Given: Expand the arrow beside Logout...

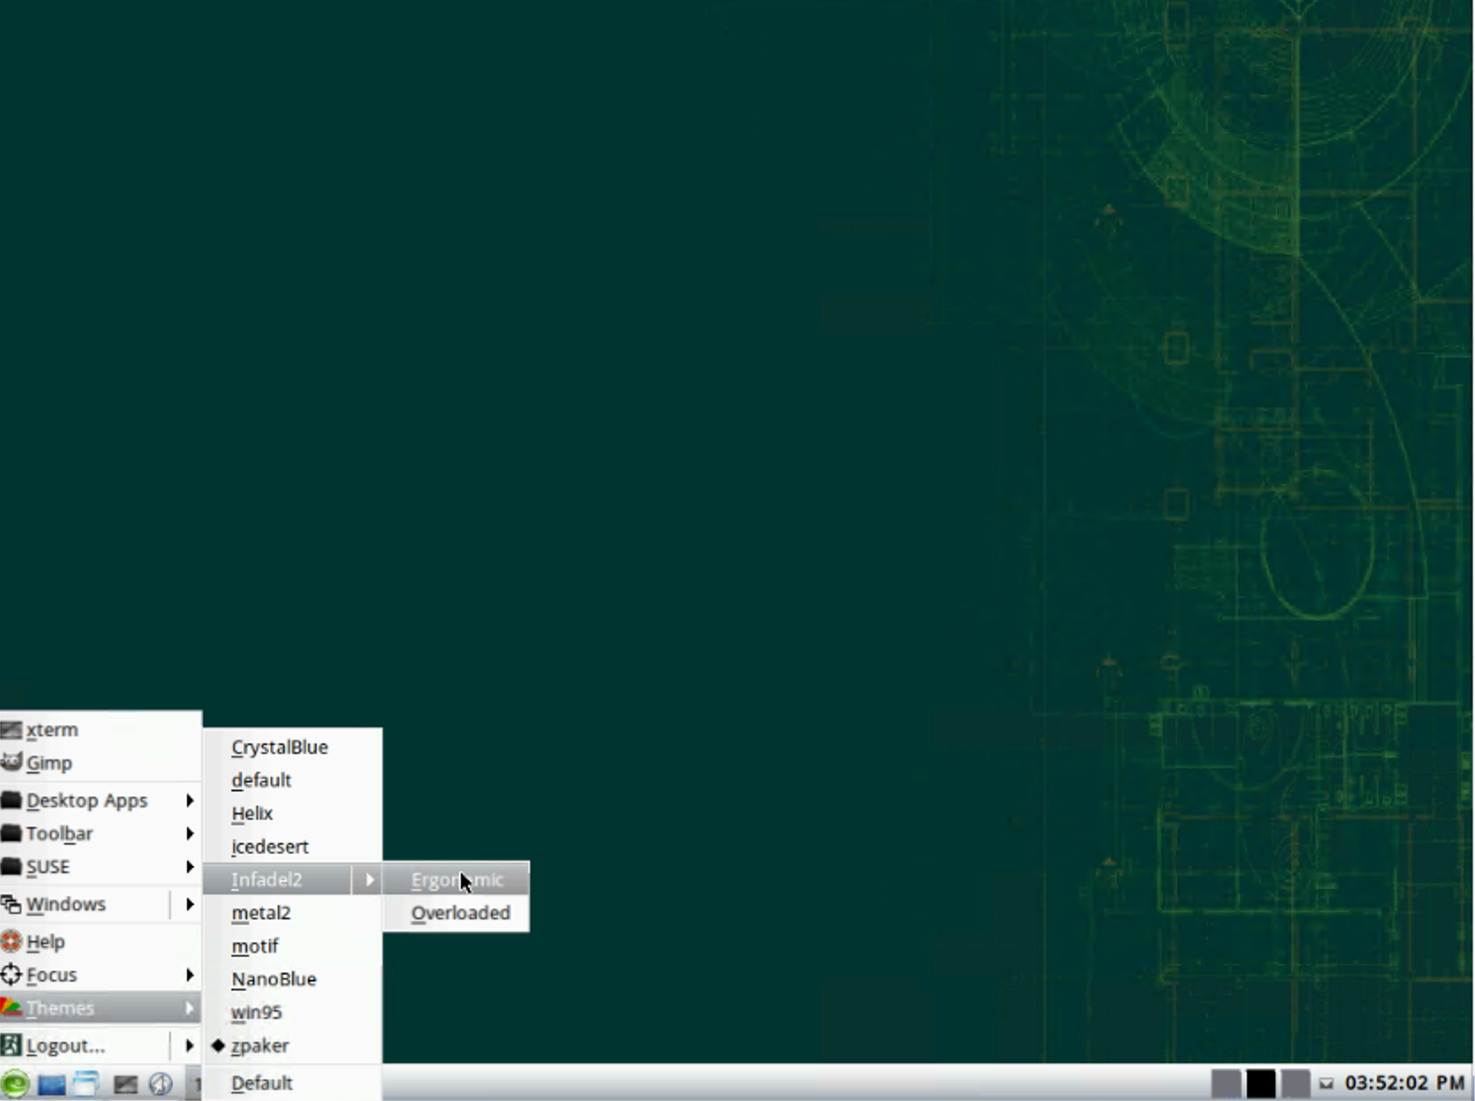Looking at the screenshot, I should pyautogui.click(x=189, y=1046).
